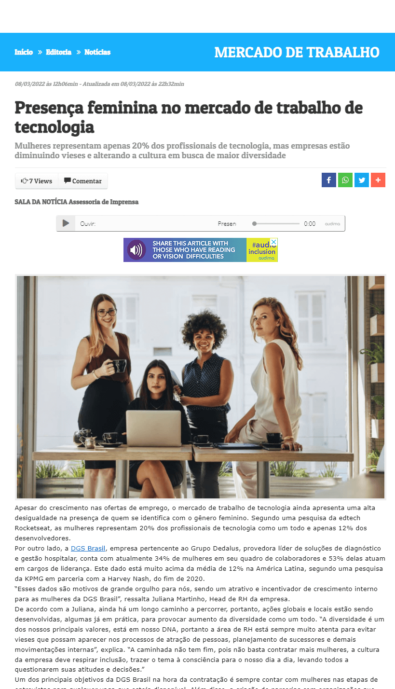Share article on Facebook
The width and height of the screenshot is (395, 689).
coord(329,180)
